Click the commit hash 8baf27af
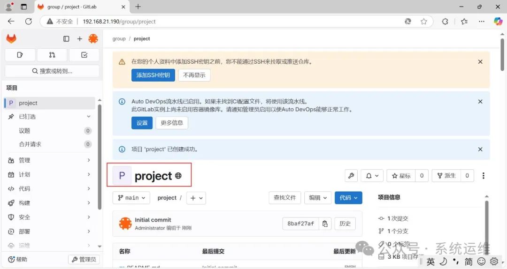The height and width of the screenshot is (269, 507). (301, 224)
